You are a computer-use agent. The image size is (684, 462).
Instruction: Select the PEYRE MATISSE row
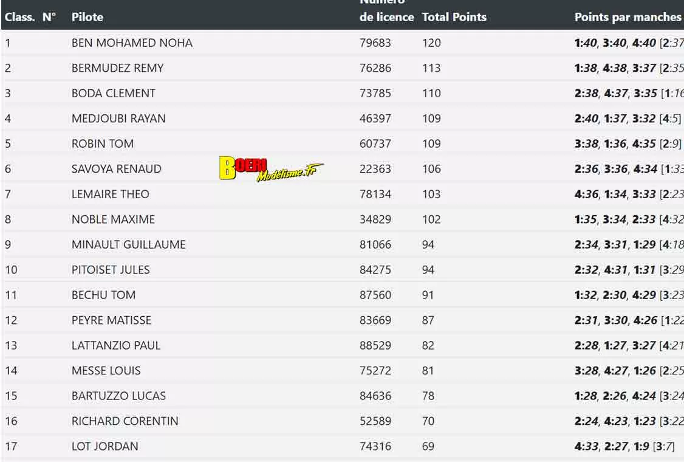tap(342, 320)
